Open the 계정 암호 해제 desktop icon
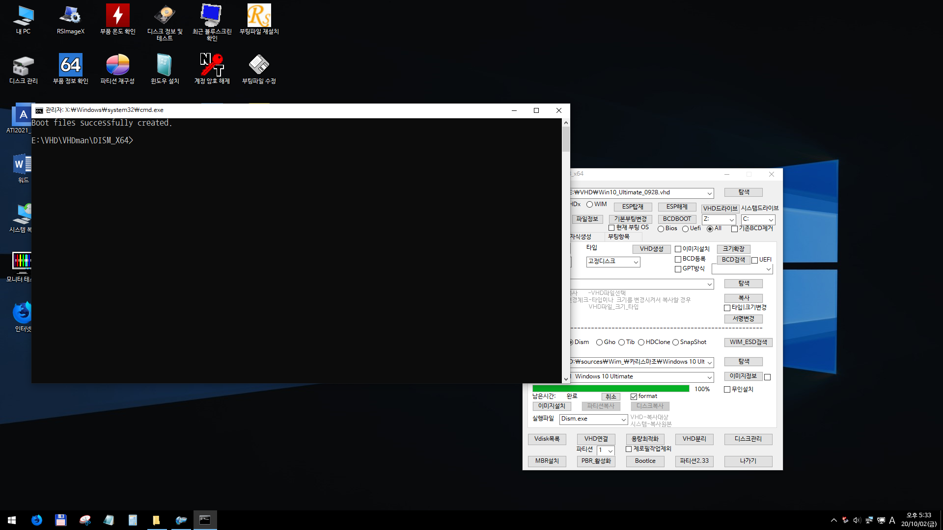Image resolution: width=943 pixels, height=530 pixels. (212, 69)
